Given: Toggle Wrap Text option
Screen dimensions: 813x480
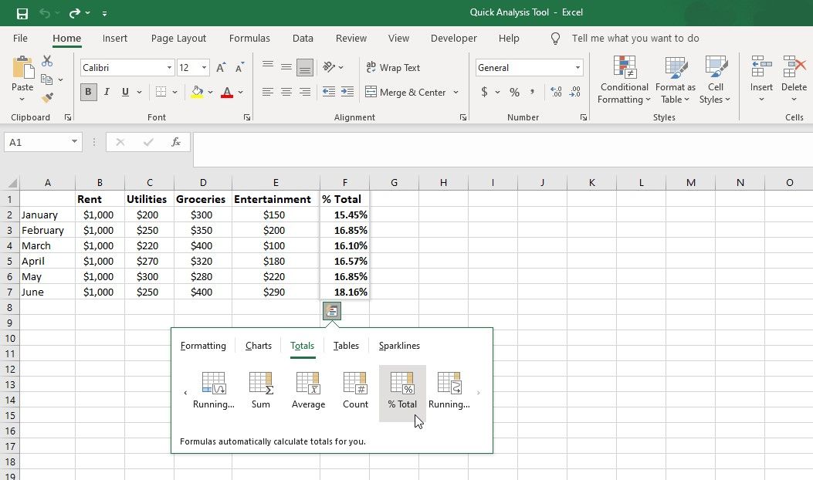Looking at the screenshot, I should [393, 68].
